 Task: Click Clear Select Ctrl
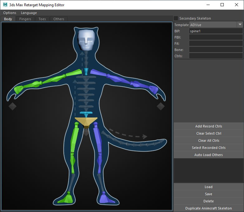click(x=208, y=133)
